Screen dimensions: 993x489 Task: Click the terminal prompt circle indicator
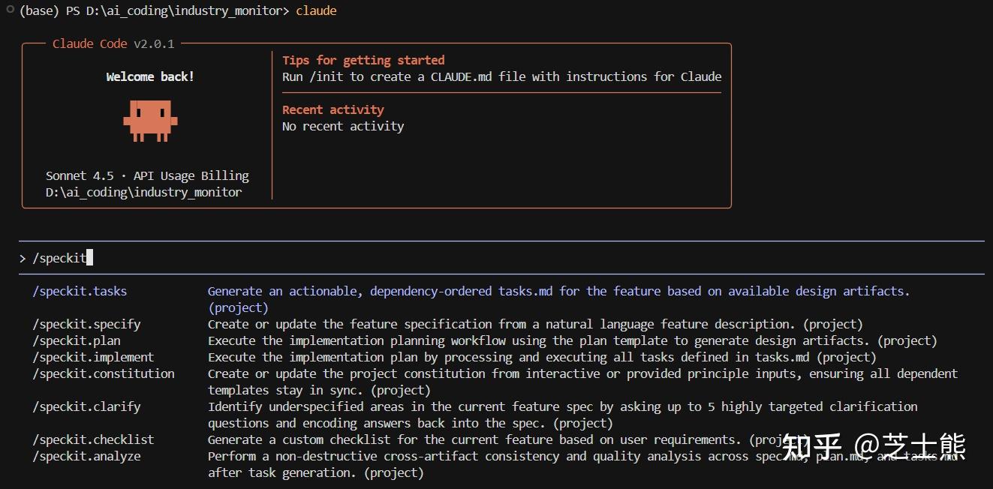point(10,10)
